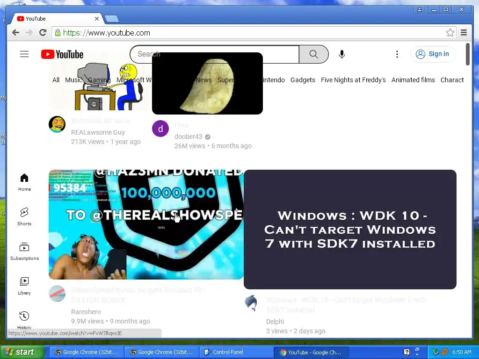Close the YouTube tab
479x359 pixels.
[96, 19]
